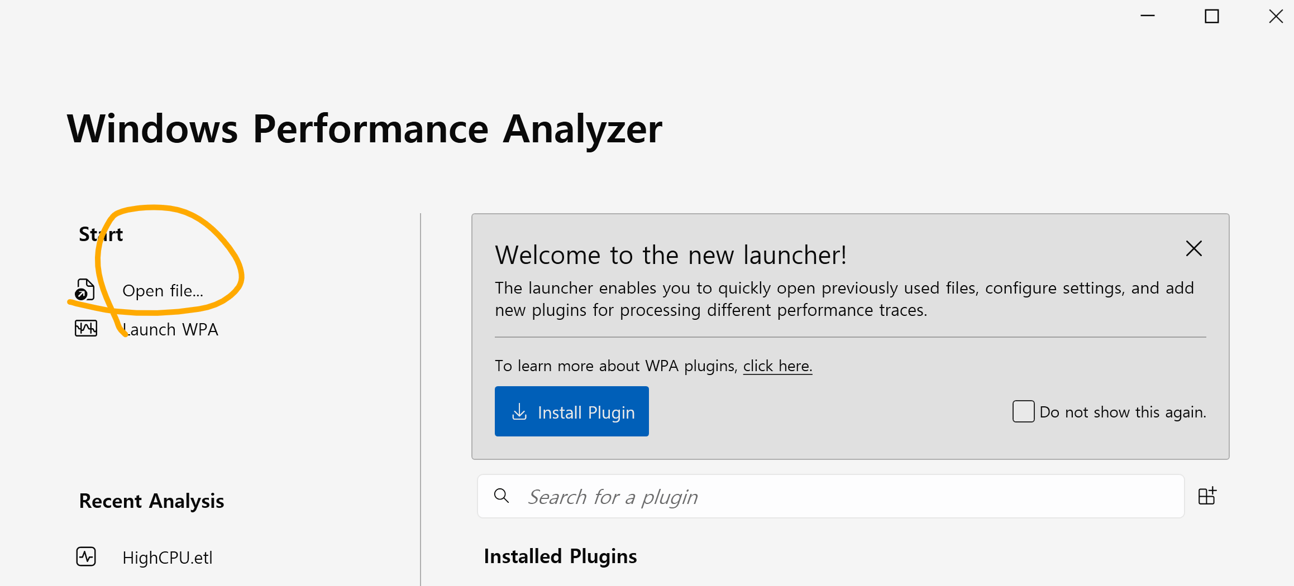
Task: Click the magnifier search icon
Action: 502,496
